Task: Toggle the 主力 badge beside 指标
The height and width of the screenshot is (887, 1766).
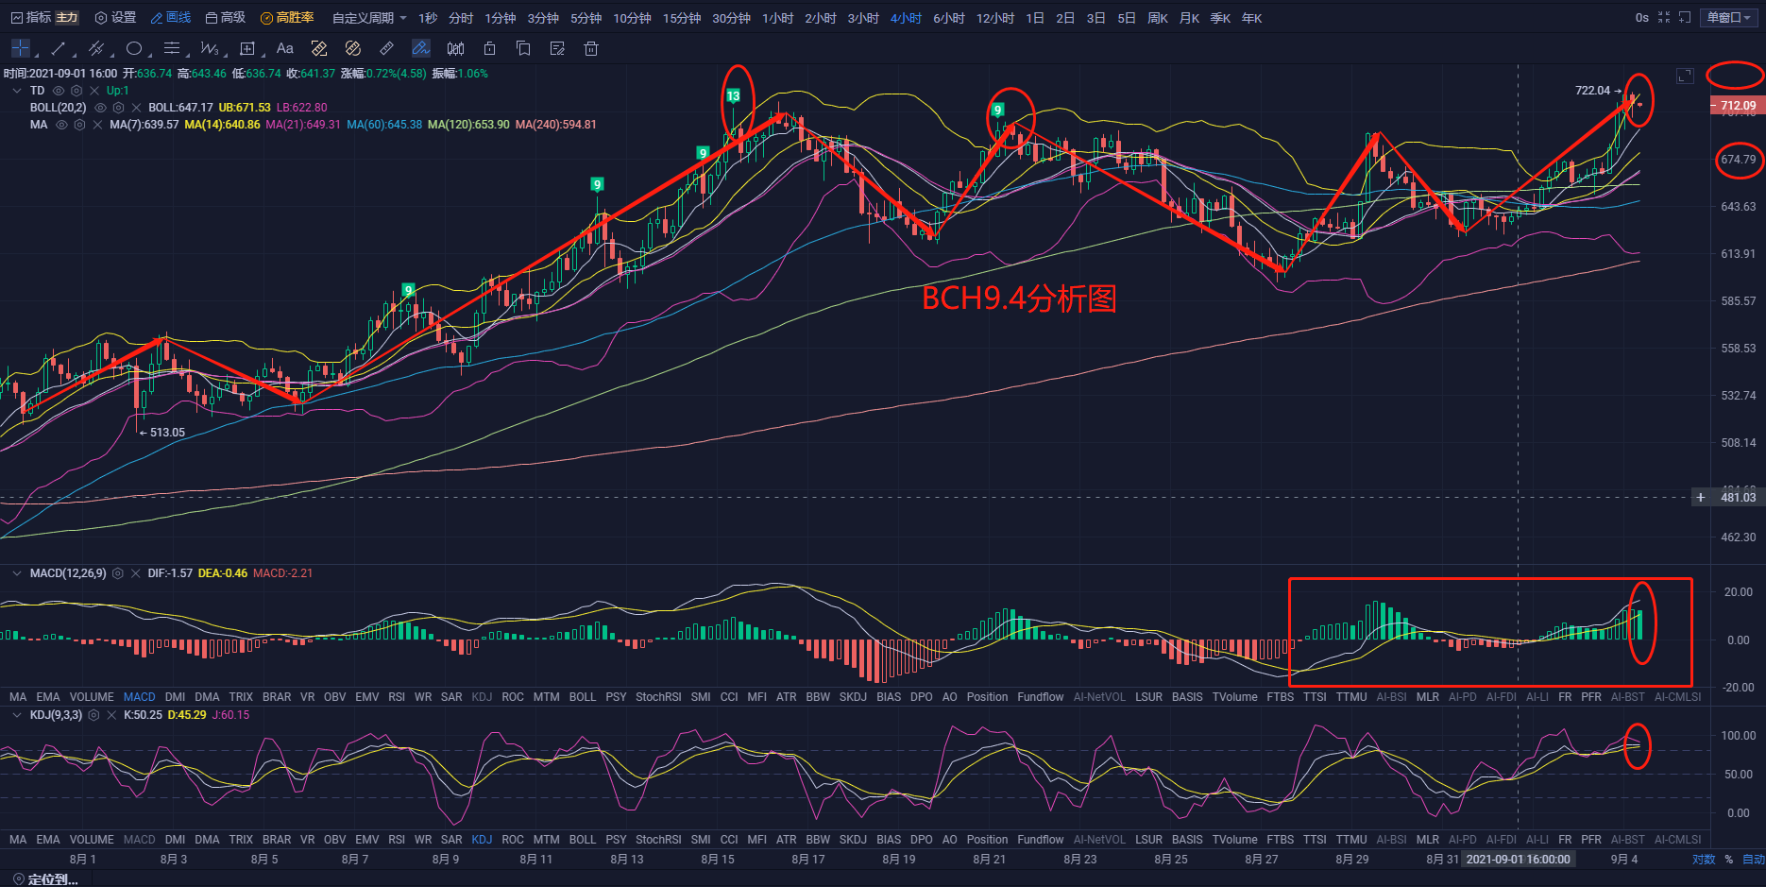Action: (67, 18)
